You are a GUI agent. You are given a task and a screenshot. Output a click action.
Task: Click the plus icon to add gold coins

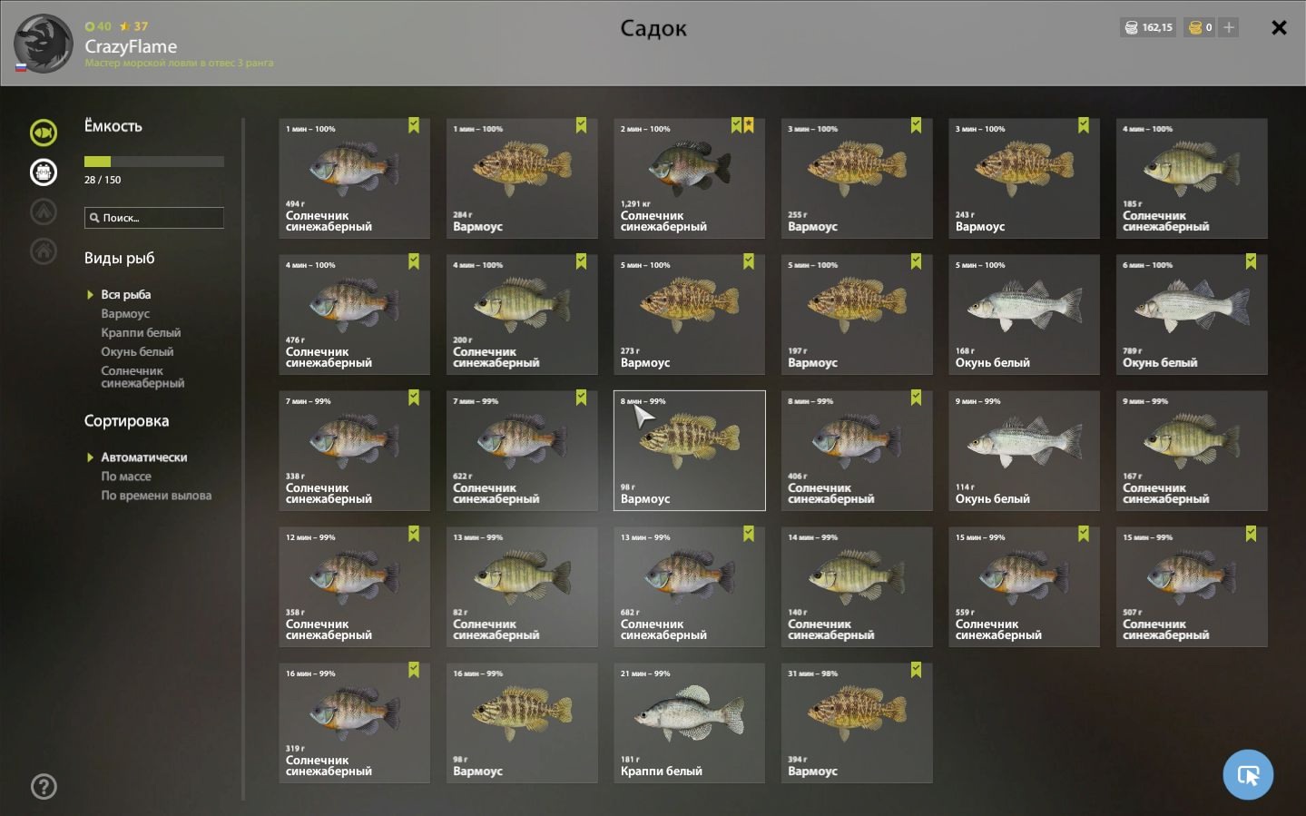pyautogui.click(x=1229, y=27)
